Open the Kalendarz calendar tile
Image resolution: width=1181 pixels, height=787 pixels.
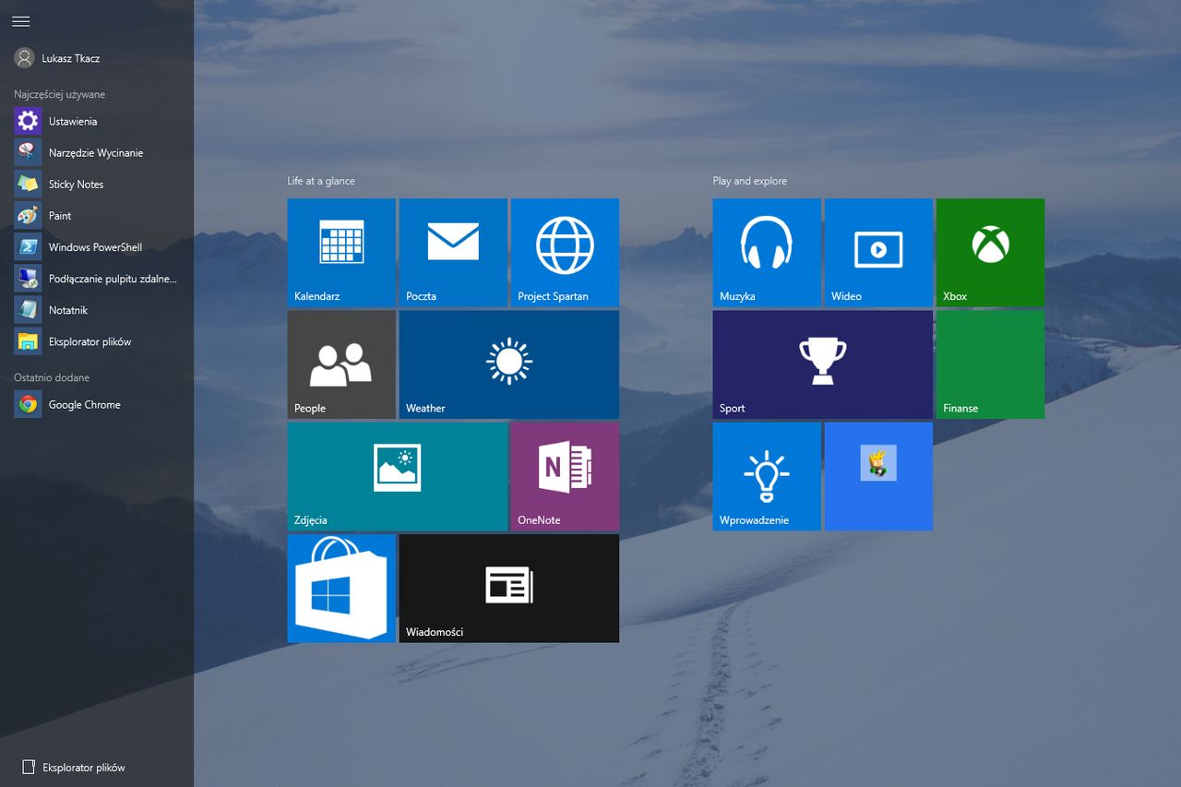click(x=341, y=252)
